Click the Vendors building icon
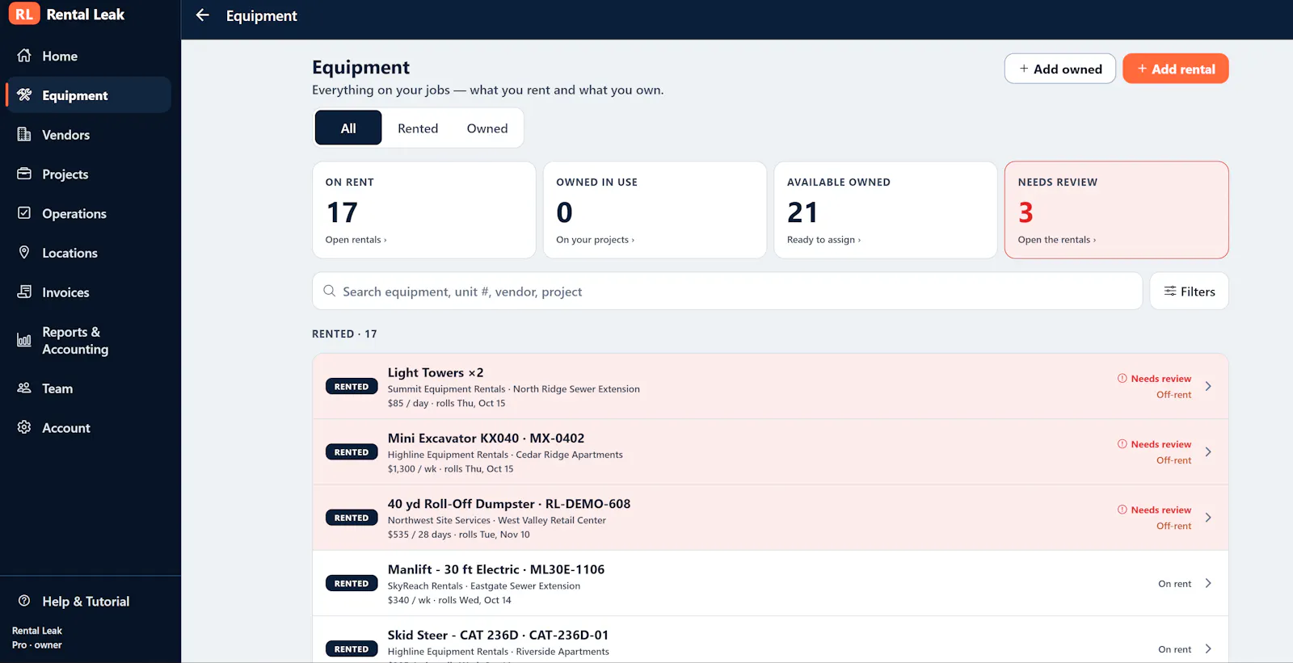Viewport: 1293px width, 663px height. (x=24, y=135)
